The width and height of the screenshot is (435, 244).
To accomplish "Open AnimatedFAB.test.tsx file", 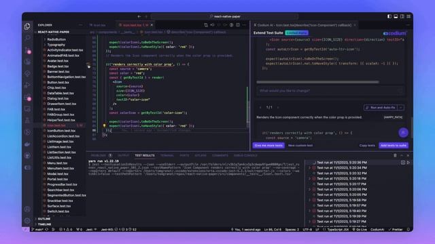I will [x=63, y=56].
